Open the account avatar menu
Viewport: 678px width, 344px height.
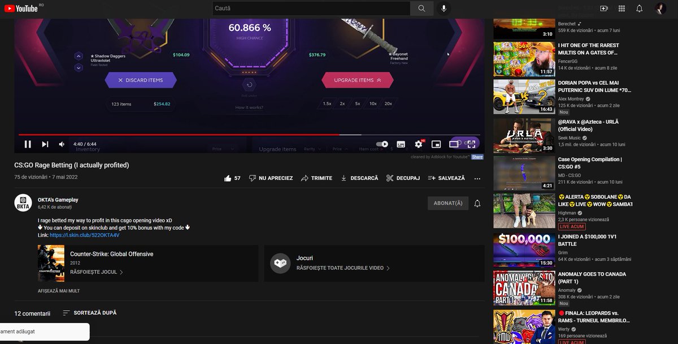click(660, 8)
